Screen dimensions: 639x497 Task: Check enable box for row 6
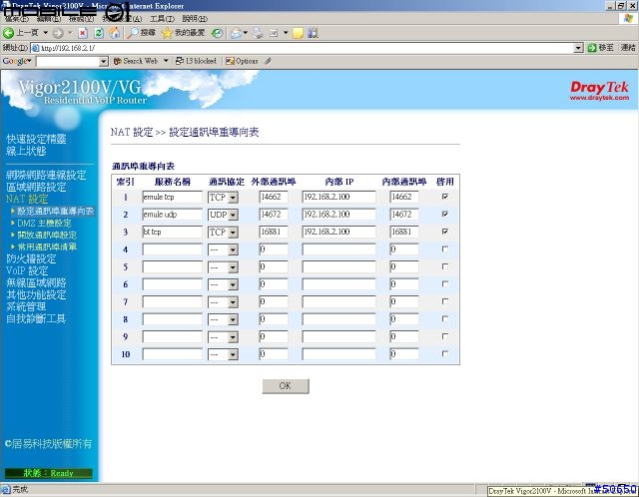tap(445, 284)
